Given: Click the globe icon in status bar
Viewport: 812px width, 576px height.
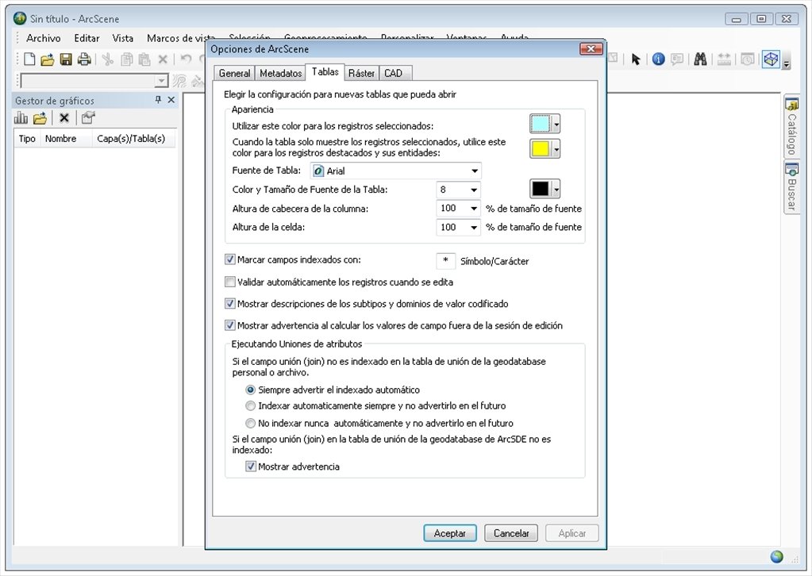Looking at the screenshot, I should coord(776,556).
